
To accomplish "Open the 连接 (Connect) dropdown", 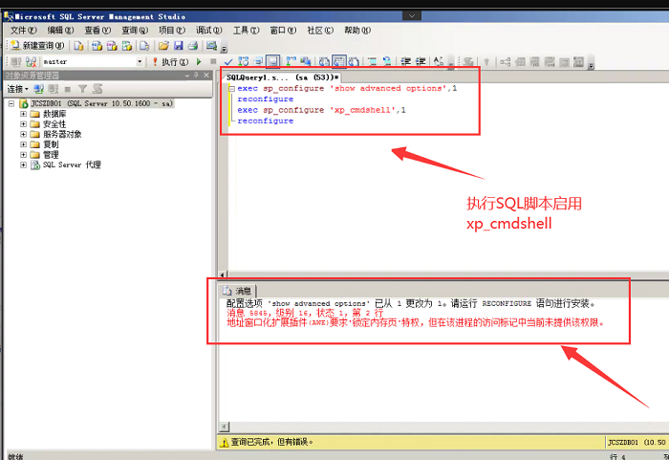I will [18, 89].
